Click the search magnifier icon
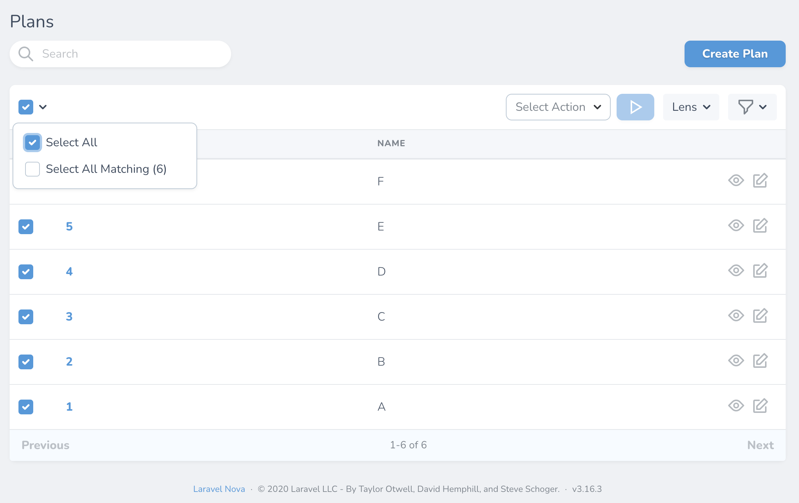The height and width of the screenshot is (503, 799). tap(25, 54)
